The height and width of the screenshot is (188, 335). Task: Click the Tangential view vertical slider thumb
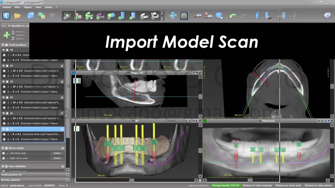[x=200, y=97]
